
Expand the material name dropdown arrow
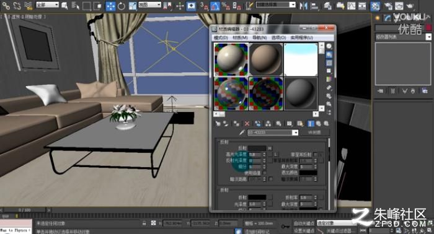295,132
